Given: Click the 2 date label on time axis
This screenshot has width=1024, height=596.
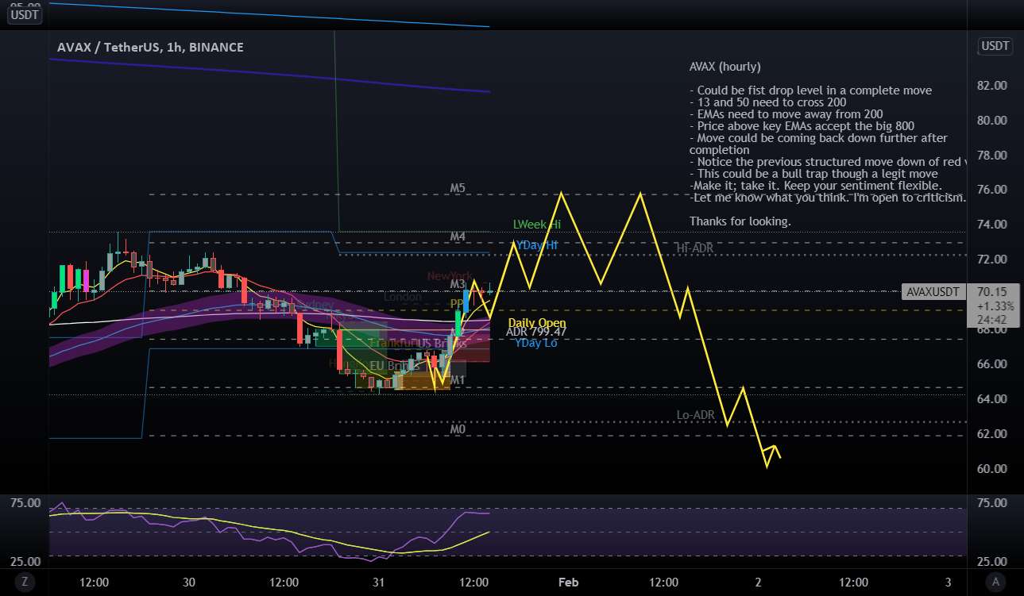Looking at the screenshot, I should pyautogui.click(x=758, y=583).
